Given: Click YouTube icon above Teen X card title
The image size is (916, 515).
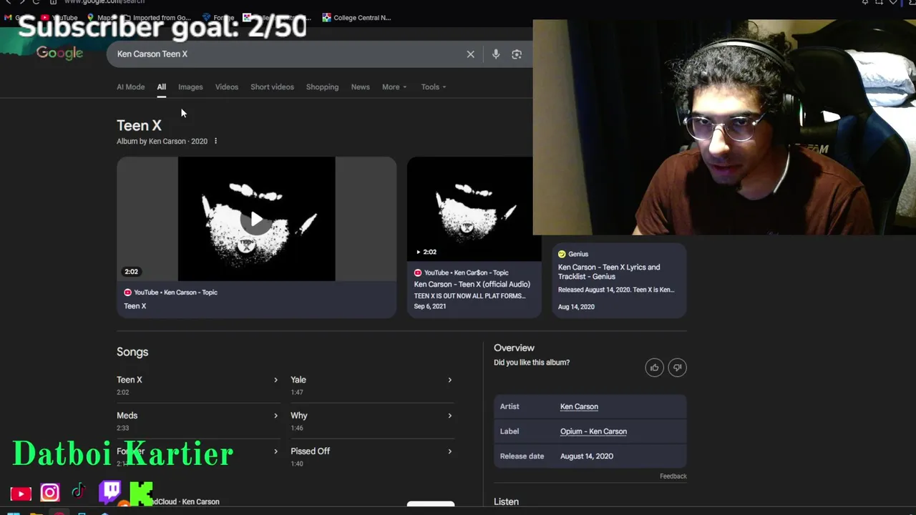Looking at the screenshot, I should (127, 292).
